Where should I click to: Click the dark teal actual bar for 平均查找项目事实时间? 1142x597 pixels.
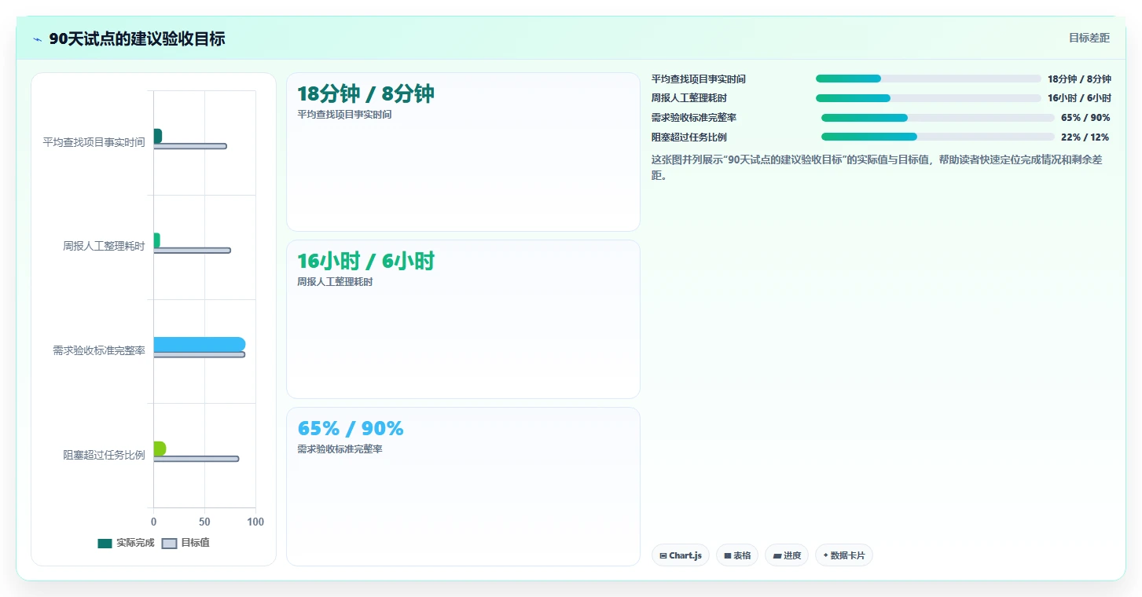pyautogui.click(x=158, y=136)
